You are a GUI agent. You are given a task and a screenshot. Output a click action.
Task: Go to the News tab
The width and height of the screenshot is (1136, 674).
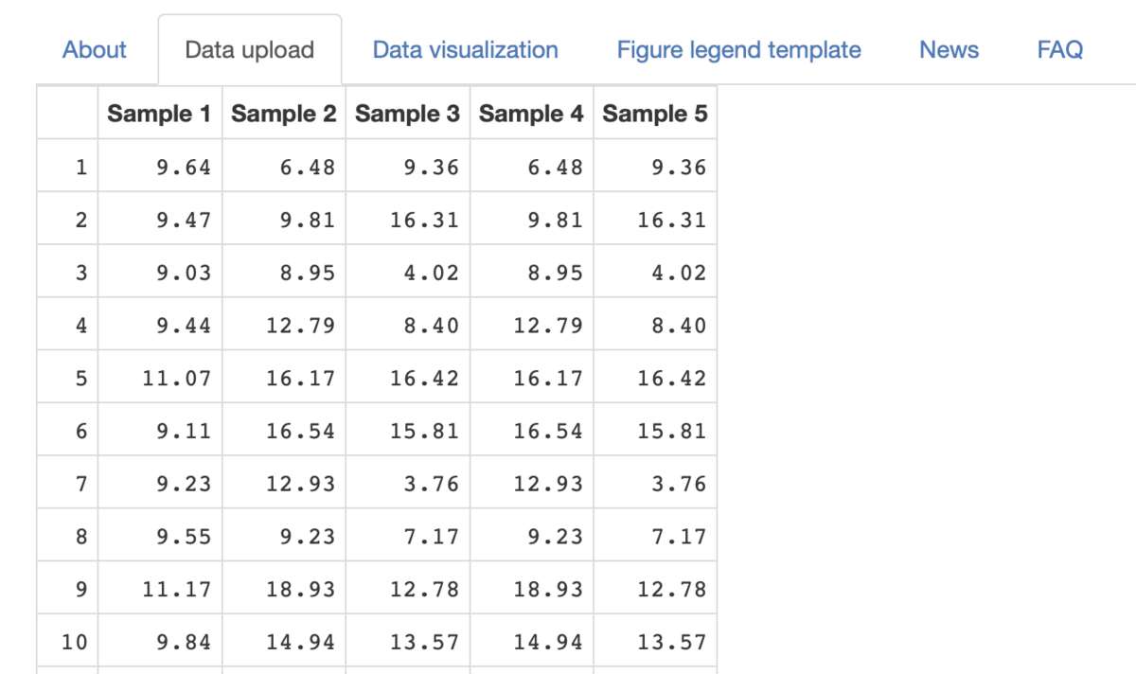tap(950, 50)
